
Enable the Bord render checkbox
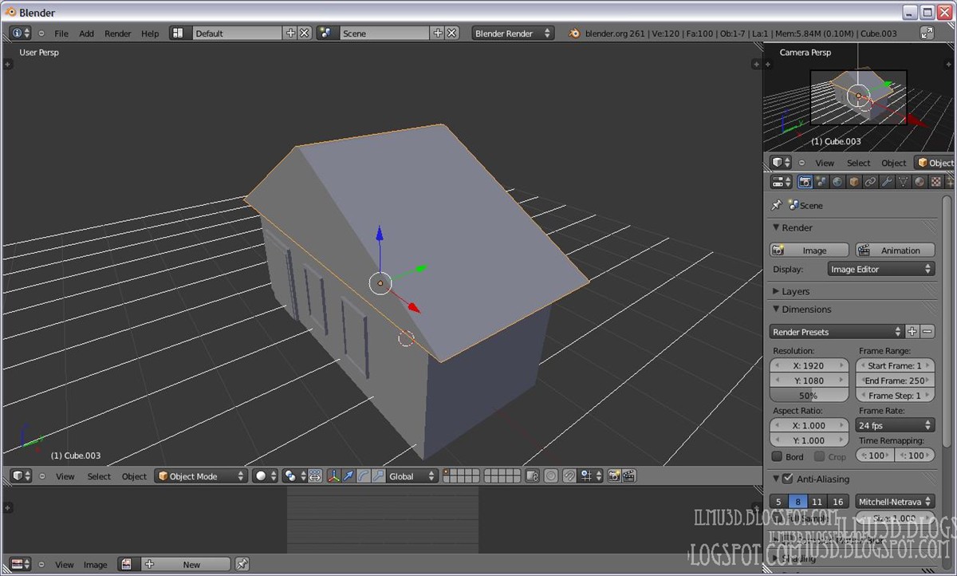tap(778, 456)
